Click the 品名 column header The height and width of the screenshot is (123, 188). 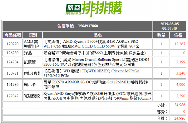coord(98,35)
